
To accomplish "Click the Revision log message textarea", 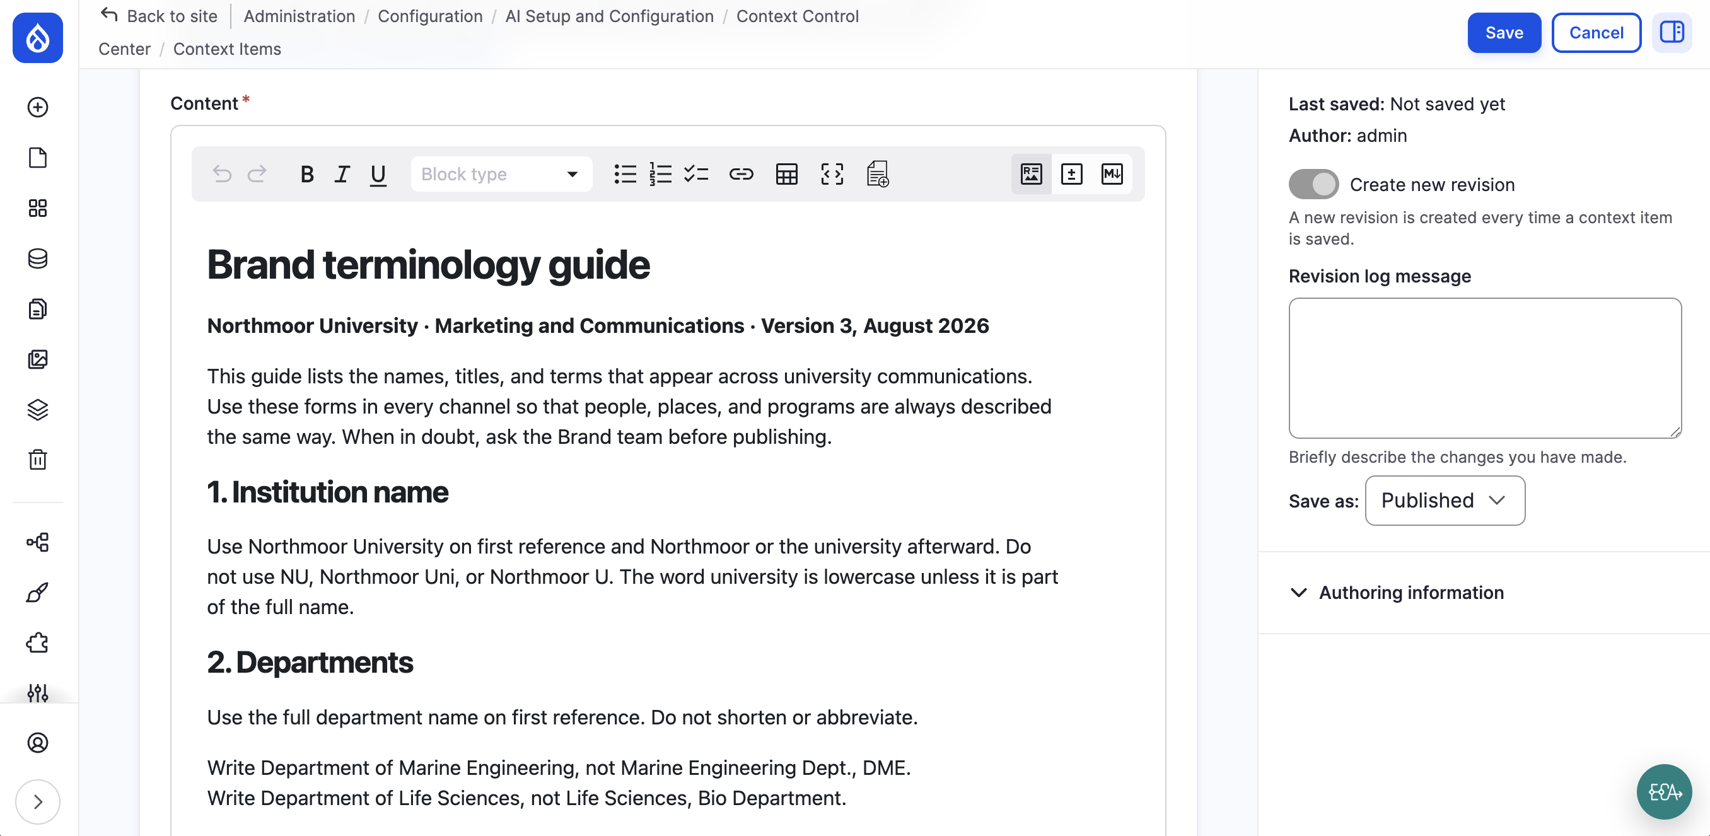I will tap(1484, 368).
